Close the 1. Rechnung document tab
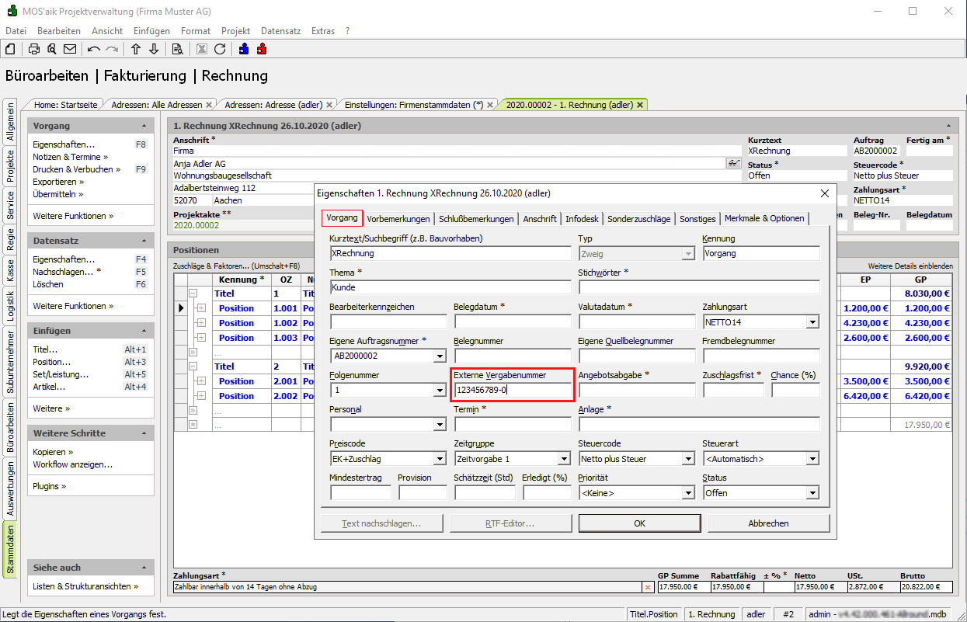967x622 pixels. pos(640,104)
